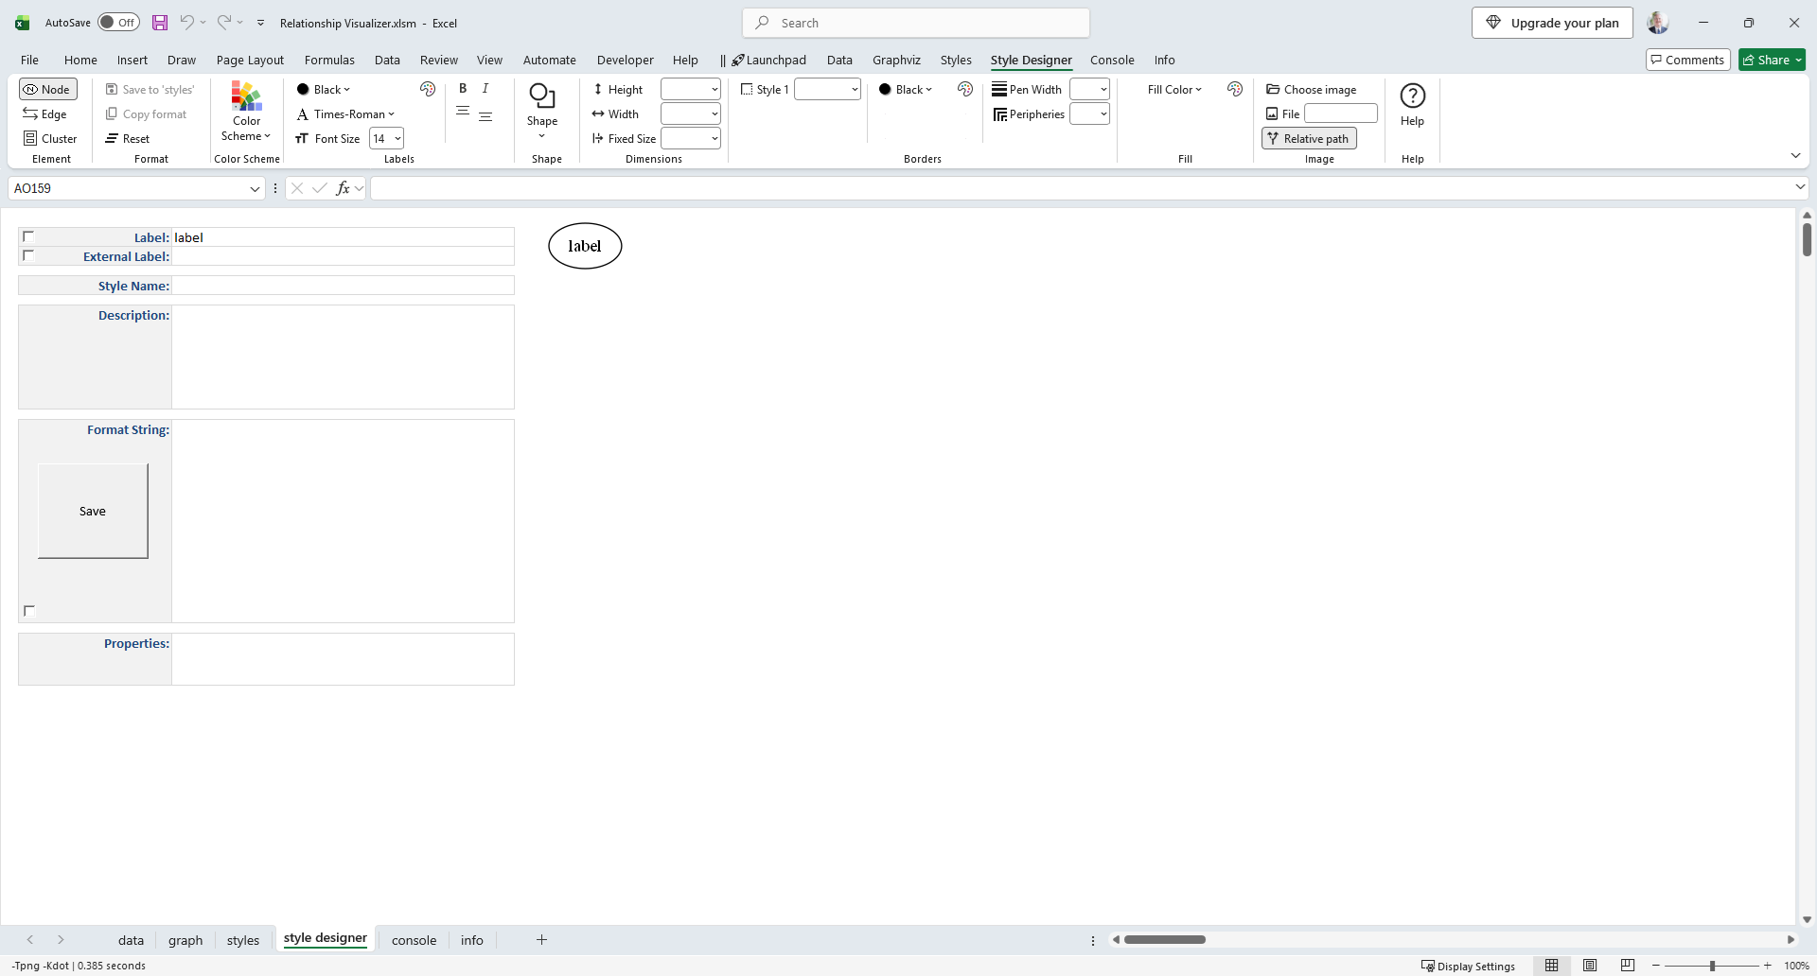Expand the Name Box dropdown
Screen dimensions: 1817x976
pos(255,188)
